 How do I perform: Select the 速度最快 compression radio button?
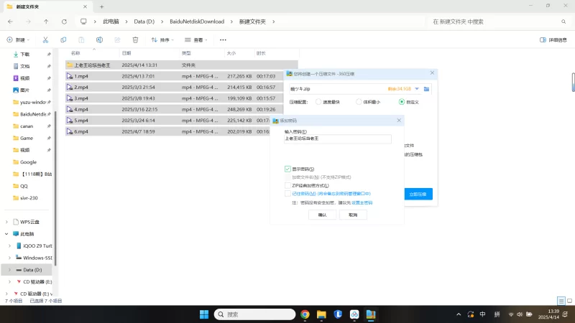tap(318, 102)
